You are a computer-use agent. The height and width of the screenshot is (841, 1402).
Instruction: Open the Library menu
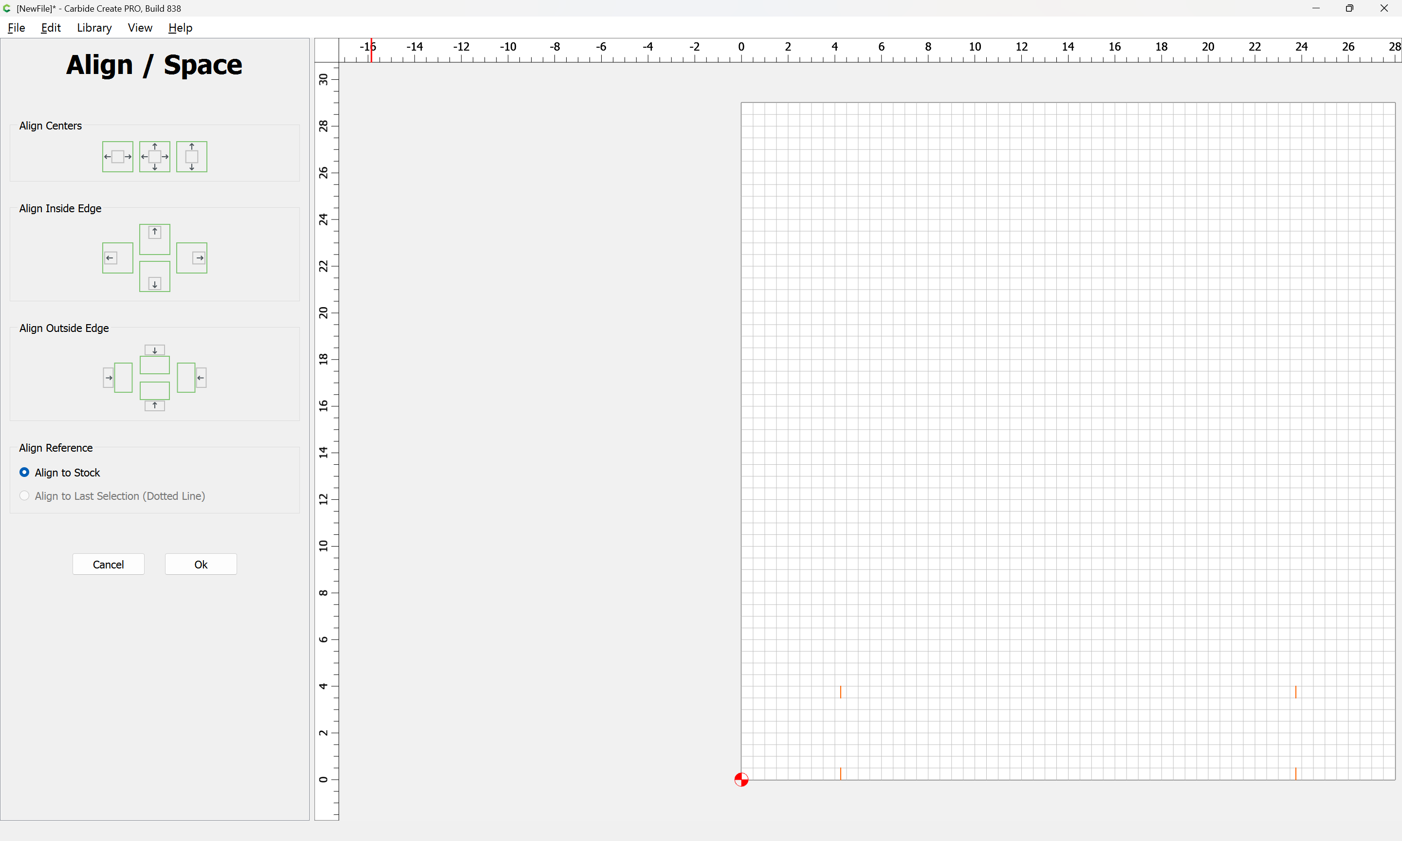[94, 28]
